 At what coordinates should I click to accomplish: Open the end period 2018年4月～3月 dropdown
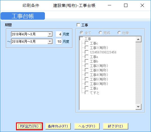[x=50, y=42]
